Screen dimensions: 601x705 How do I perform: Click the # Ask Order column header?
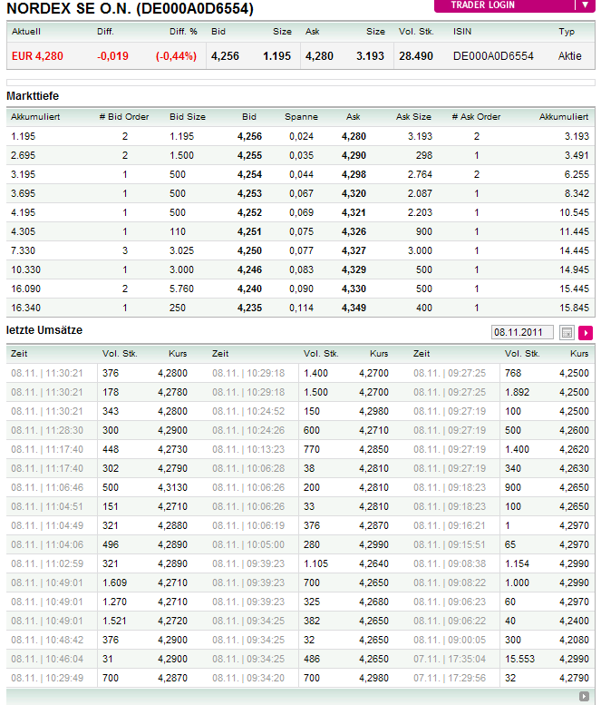click(x=476, y=117)
